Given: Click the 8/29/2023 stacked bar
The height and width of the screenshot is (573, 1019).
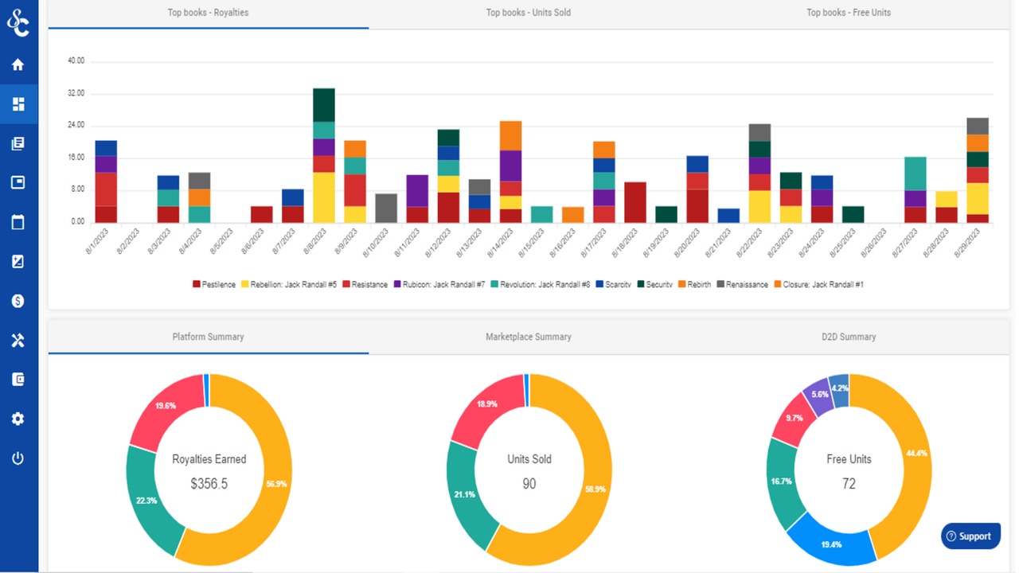Looking at the screenshot, I should [x=978, y=170].
